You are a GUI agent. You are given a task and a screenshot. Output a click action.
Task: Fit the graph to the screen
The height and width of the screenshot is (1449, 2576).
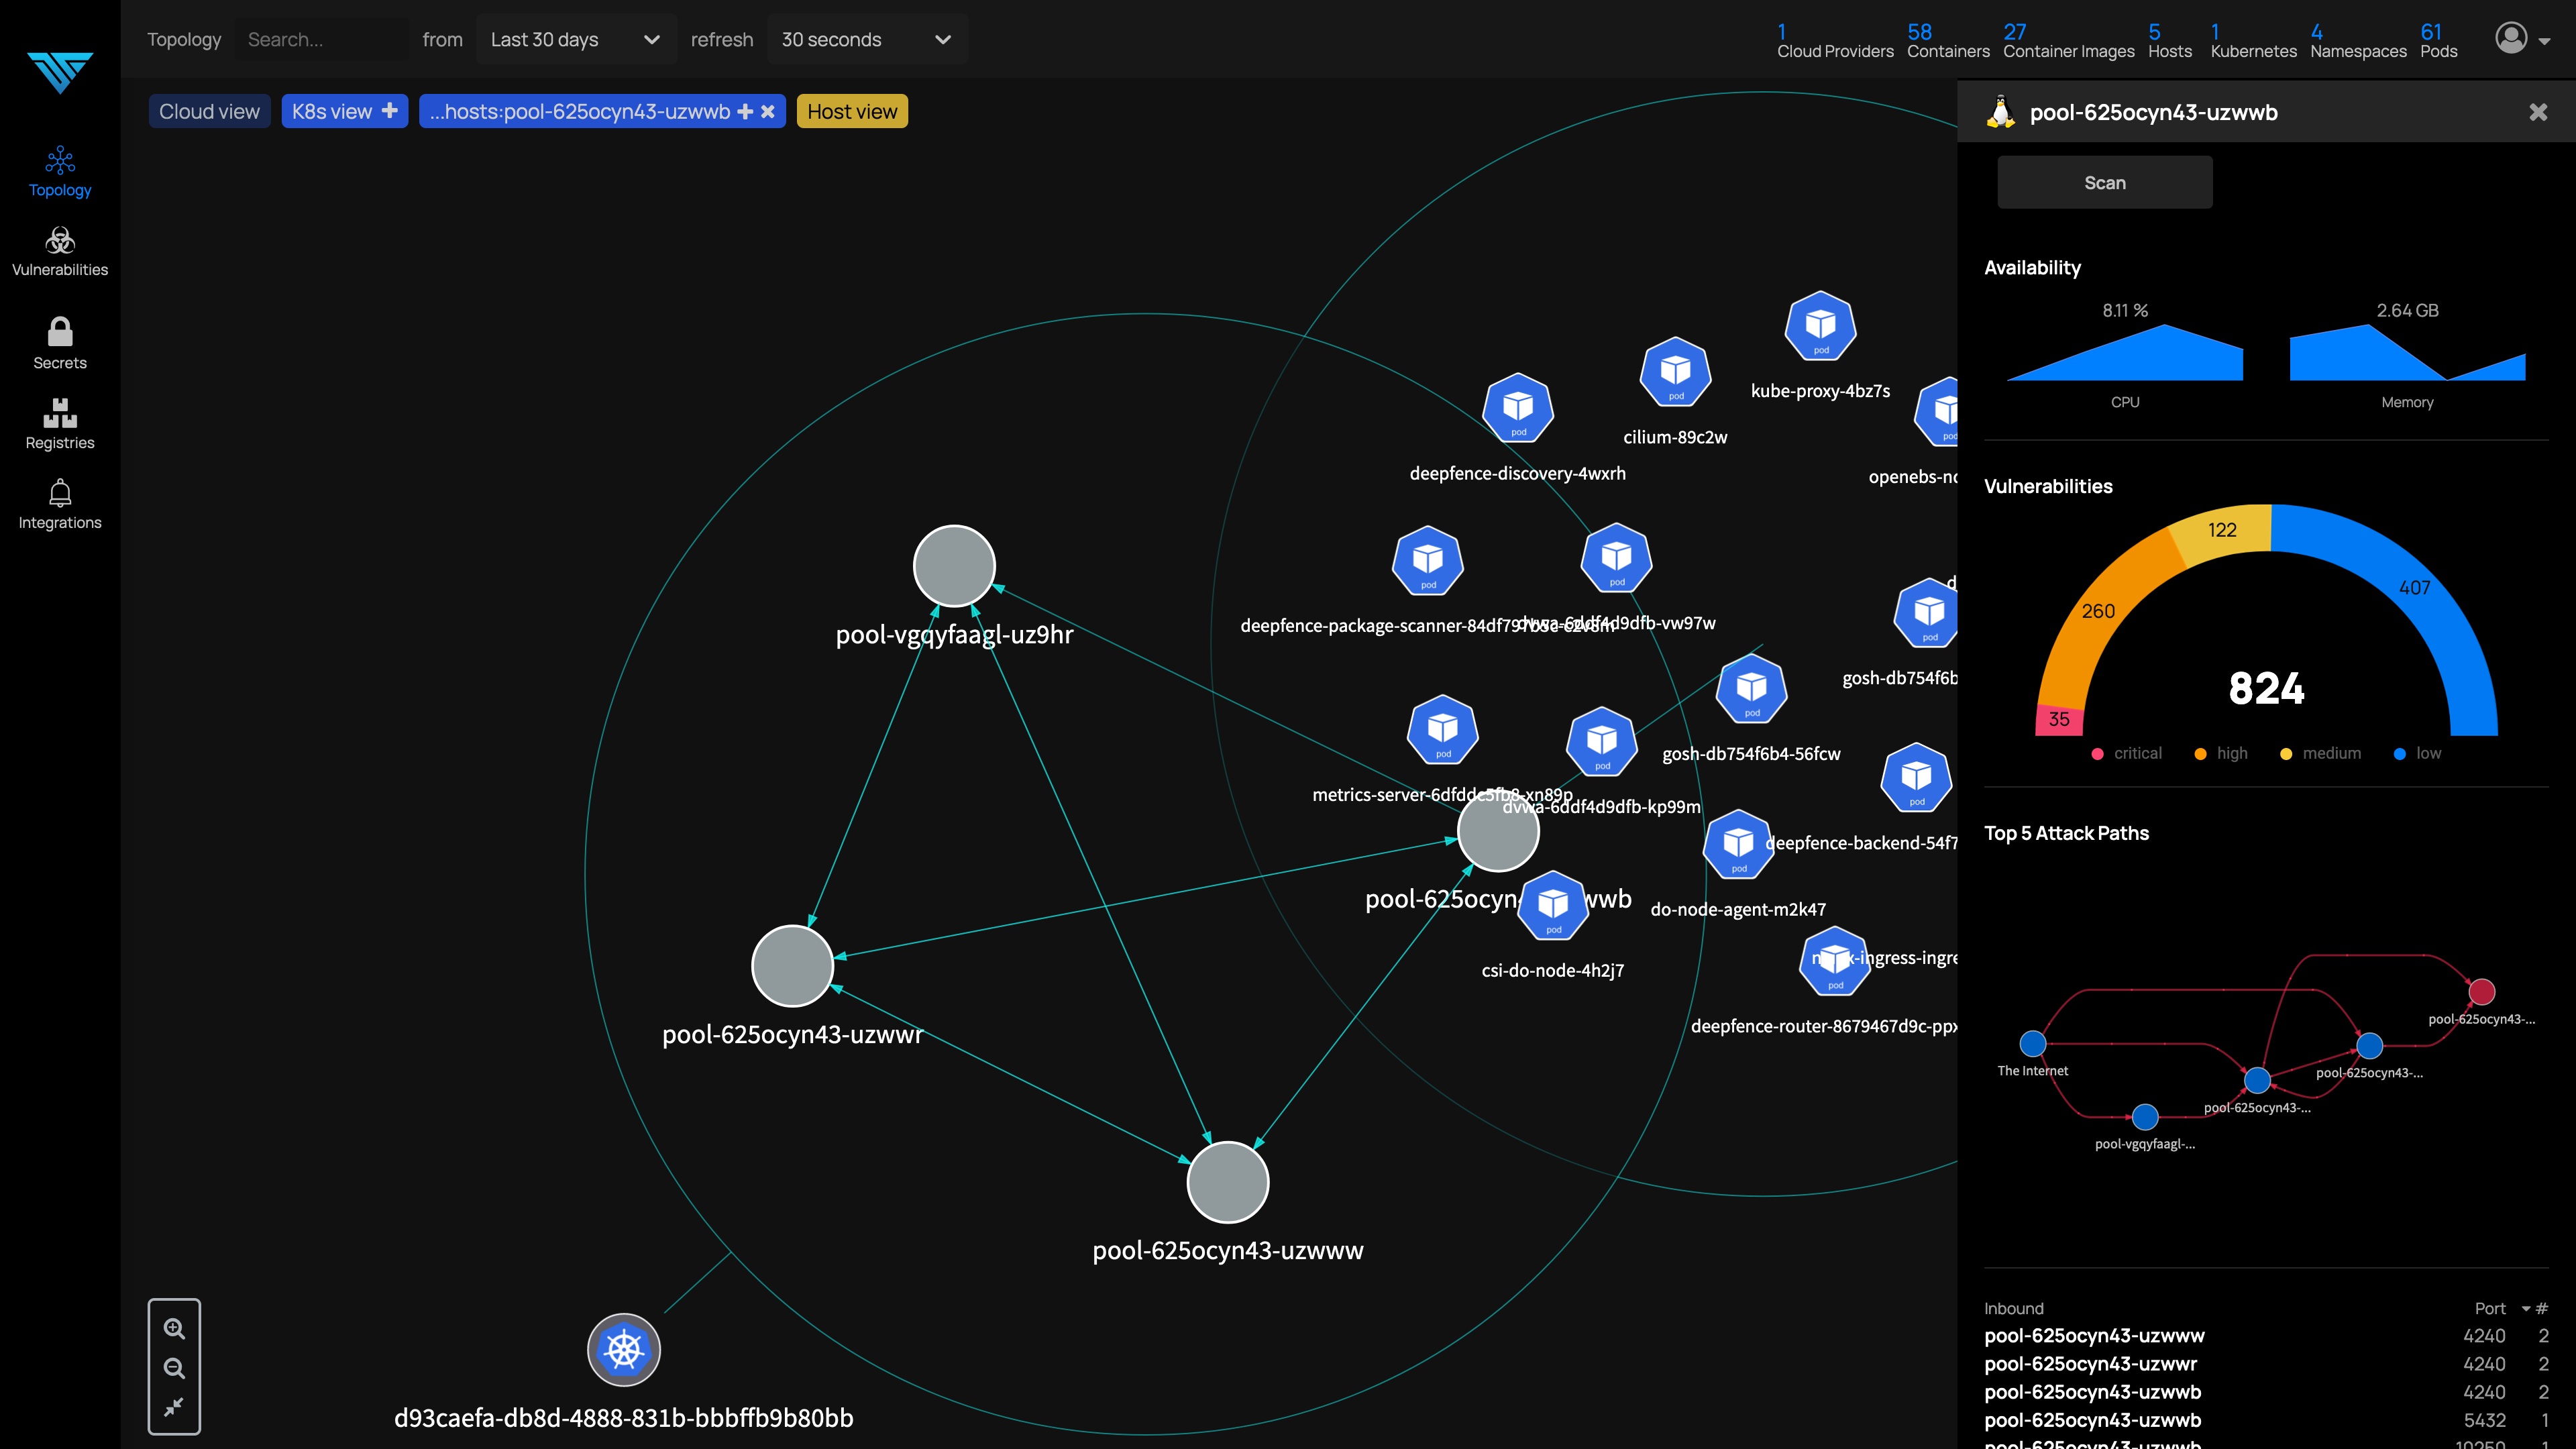pyautogui.click(x=174, y=1407)
